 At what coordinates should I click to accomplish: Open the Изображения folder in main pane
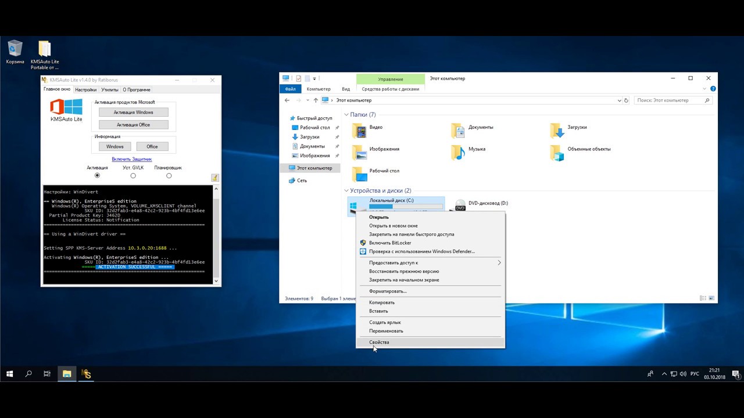tap(376, 152)
